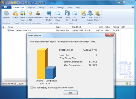
Task: Click OK in Add Complete dialog
Action: 71,93
